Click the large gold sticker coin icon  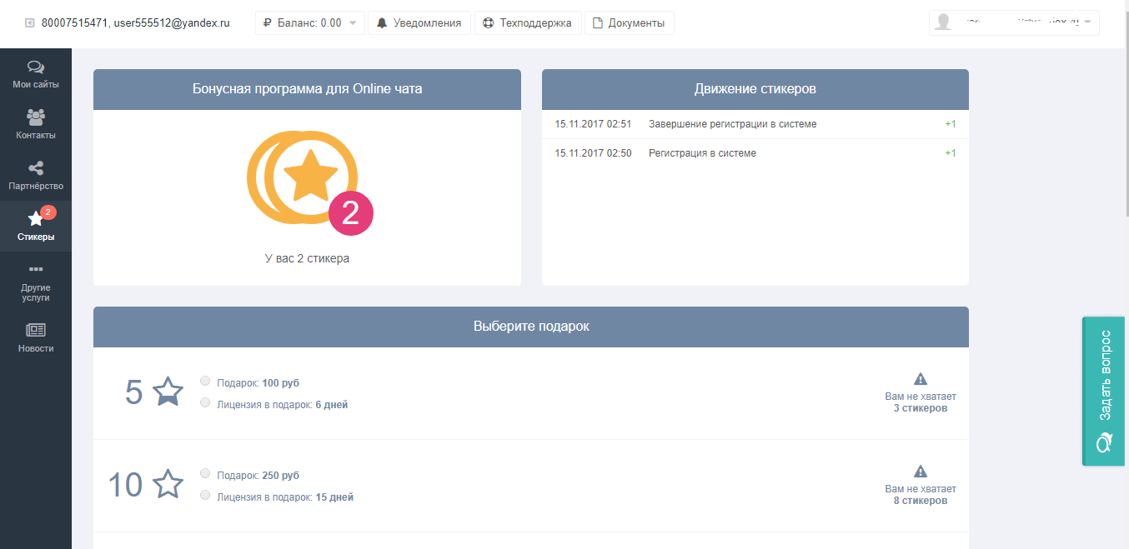[x=304, y=177]
